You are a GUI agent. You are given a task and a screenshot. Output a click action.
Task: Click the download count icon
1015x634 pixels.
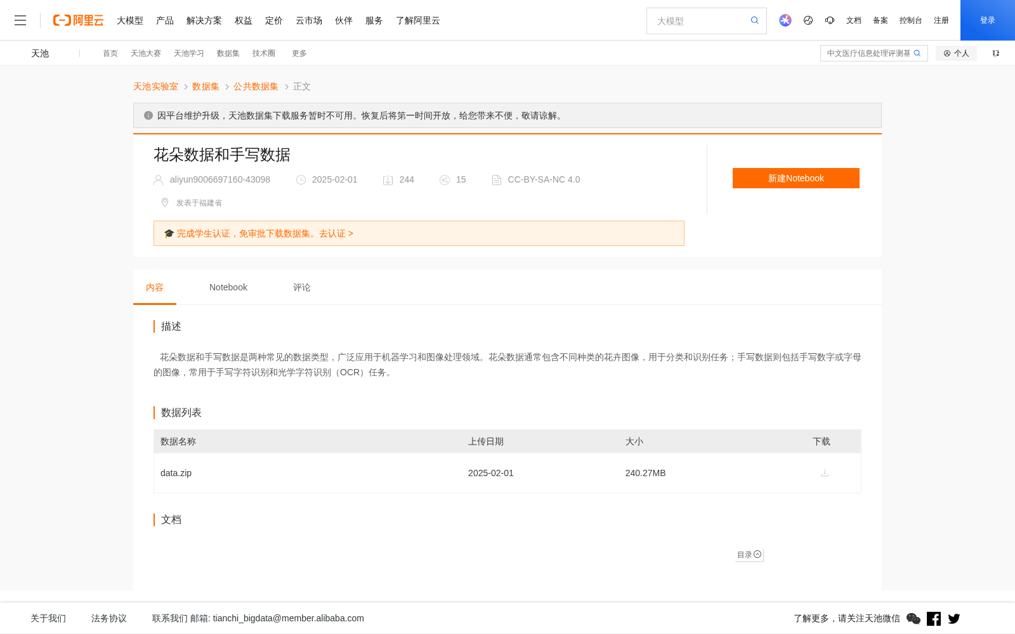[388, 180]
